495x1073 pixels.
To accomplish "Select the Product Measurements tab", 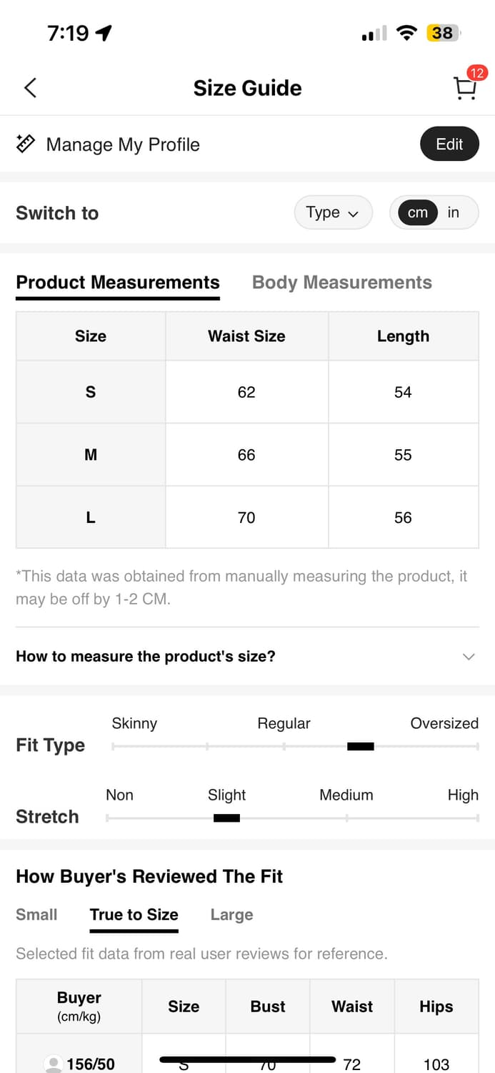I will coord(118,283).
